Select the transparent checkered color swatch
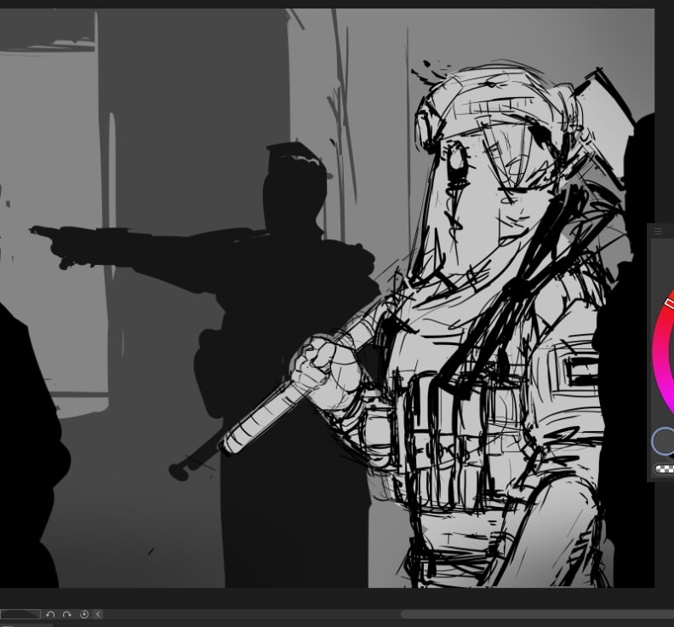Viewport: 674px width, 627px height. [x=664, y=469]
